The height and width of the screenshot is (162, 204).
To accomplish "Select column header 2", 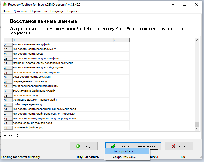I will coord(121,40).
